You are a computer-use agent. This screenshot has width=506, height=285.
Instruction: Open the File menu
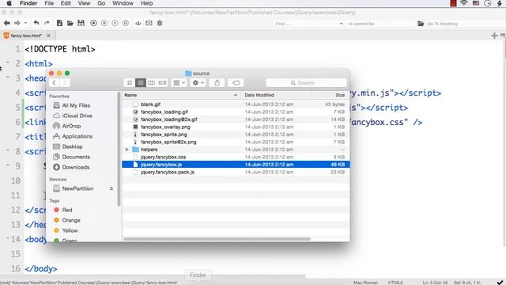(49, 3)
